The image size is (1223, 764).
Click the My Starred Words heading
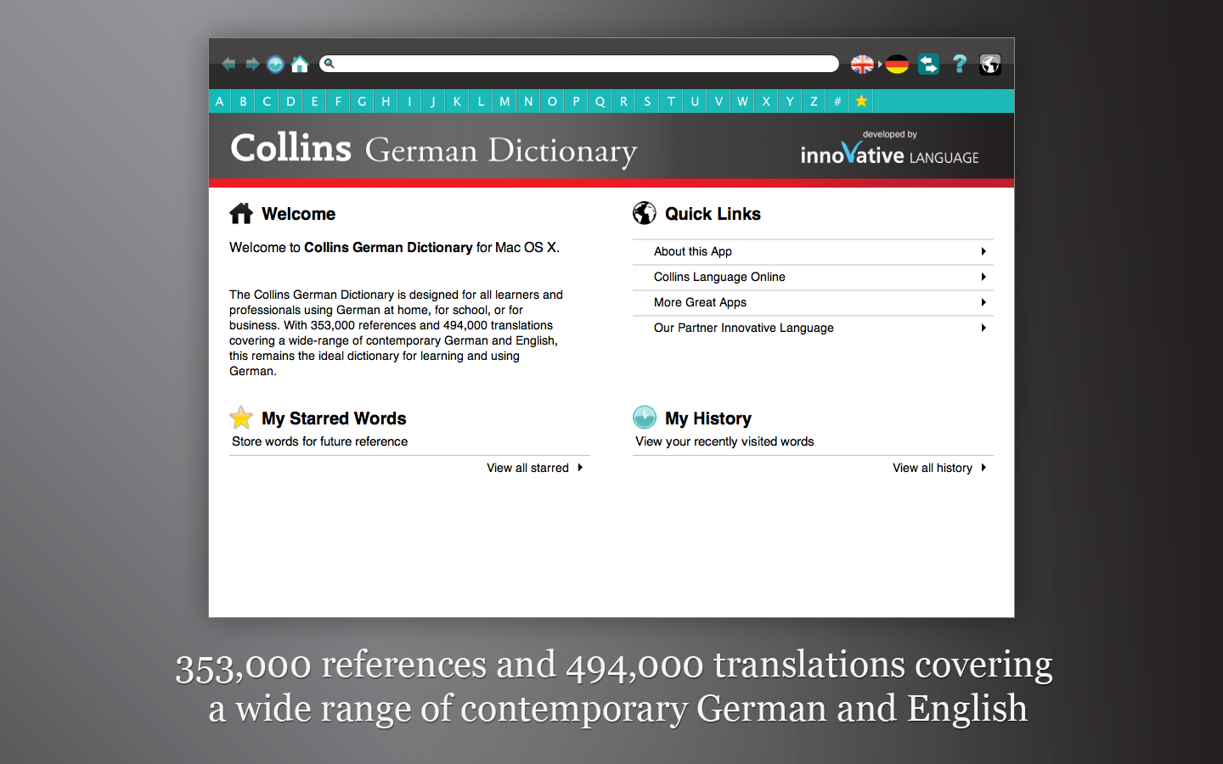[334, 419]
